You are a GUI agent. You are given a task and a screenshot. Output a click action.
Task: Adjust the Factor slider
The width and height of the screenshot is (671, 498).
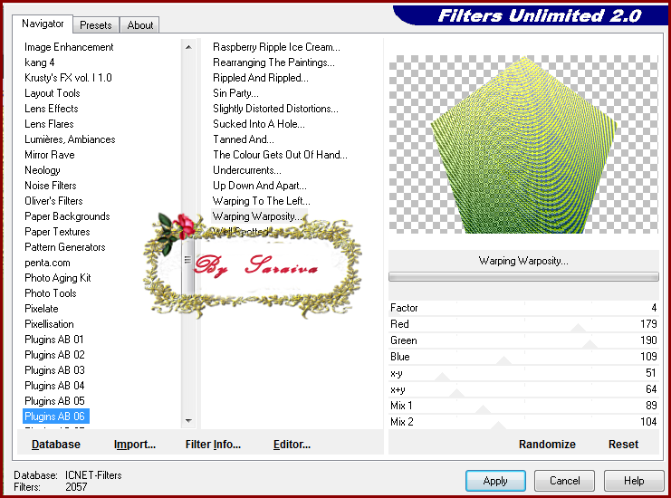tap(523, 308)
